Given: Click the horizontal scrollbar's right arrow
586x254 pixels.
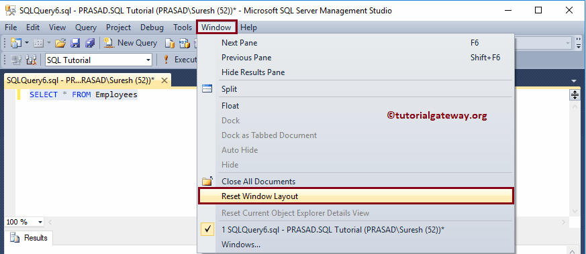Looking at the screenshot, I should (x=564, y=223).
